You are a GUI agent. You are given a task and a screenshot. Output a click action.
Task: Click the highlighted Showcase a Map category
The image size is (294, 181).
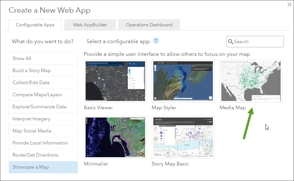(43, 167)
